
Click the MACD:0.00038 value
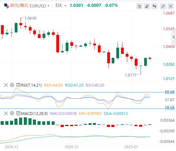(63, 114)
